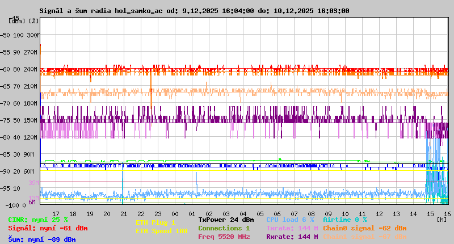This screenshot has width=454, height=244.
Task: Click the ETH Speed 100 legend label
Action: [x=161, y=231]
